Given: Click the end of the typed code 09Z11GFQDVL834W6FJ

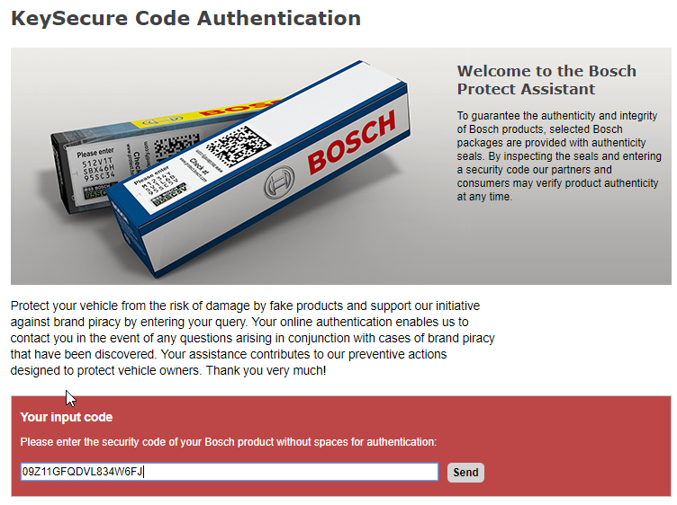Looking at the screenshot, I should click(x=143, y=472).
